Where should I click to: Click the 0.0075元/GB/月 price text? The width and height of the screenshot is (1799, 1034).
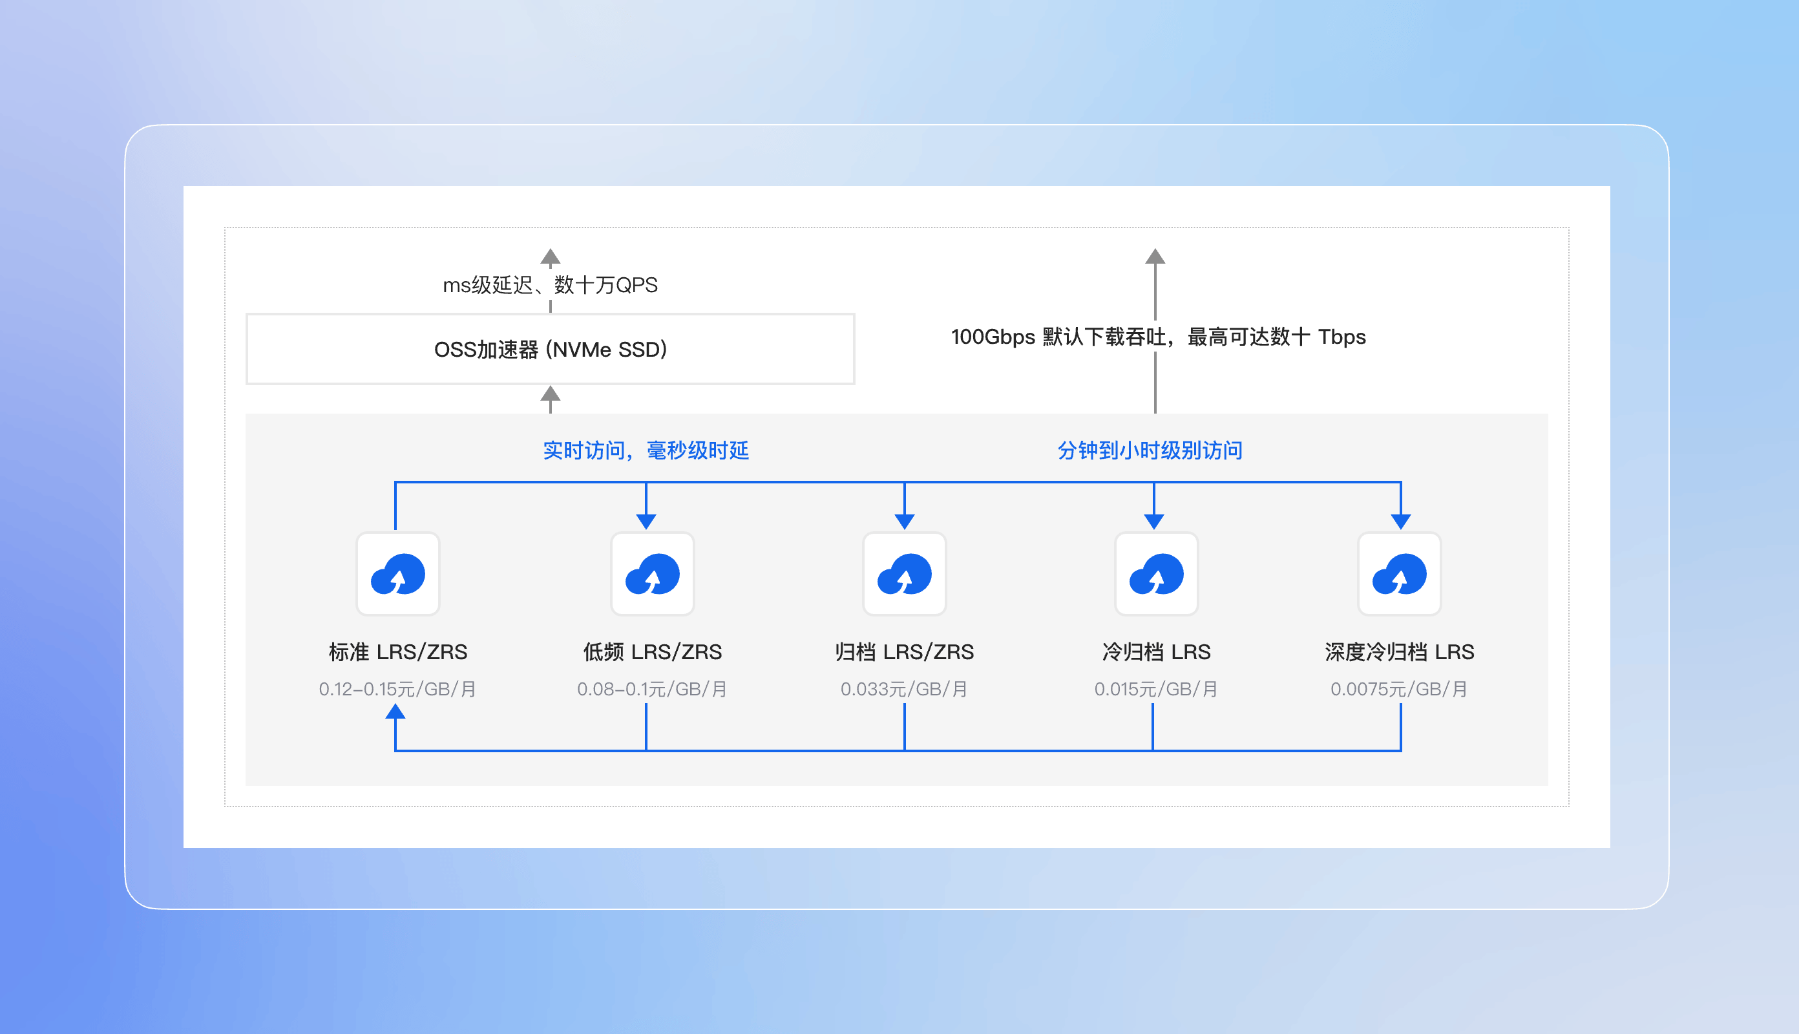[x=1398, y=689]
